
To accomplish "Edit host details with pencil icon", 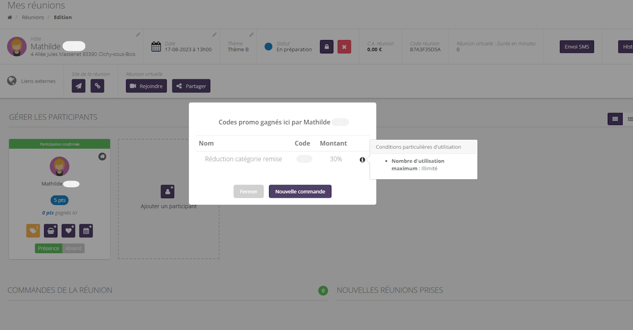I will [x=138, y=35].
